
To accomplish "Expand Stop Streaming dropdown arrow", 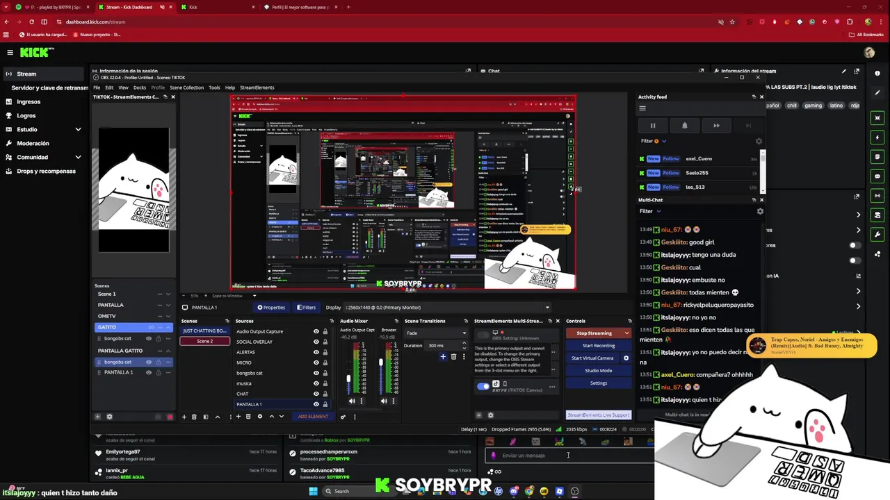I will tap(626, 333).
